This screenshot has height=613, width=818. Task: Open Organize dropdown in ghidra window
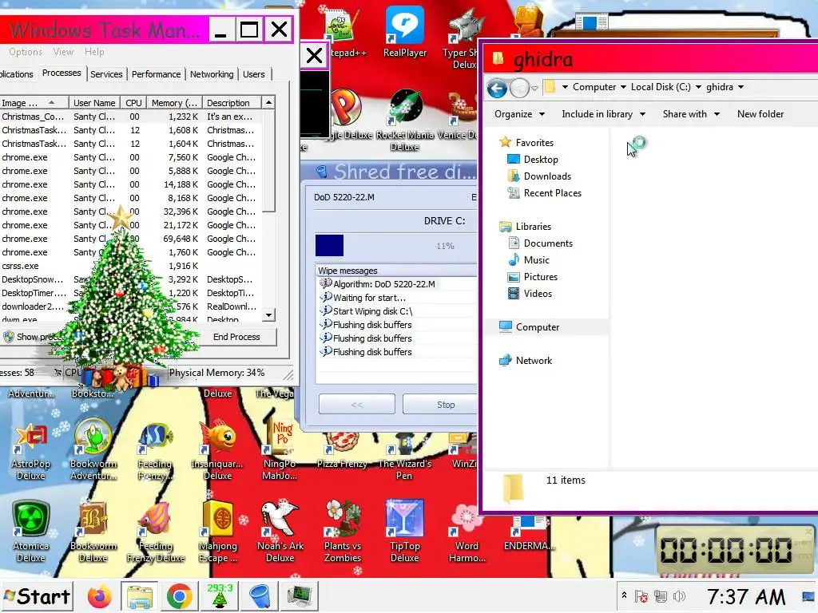click(x=519, y=114)
